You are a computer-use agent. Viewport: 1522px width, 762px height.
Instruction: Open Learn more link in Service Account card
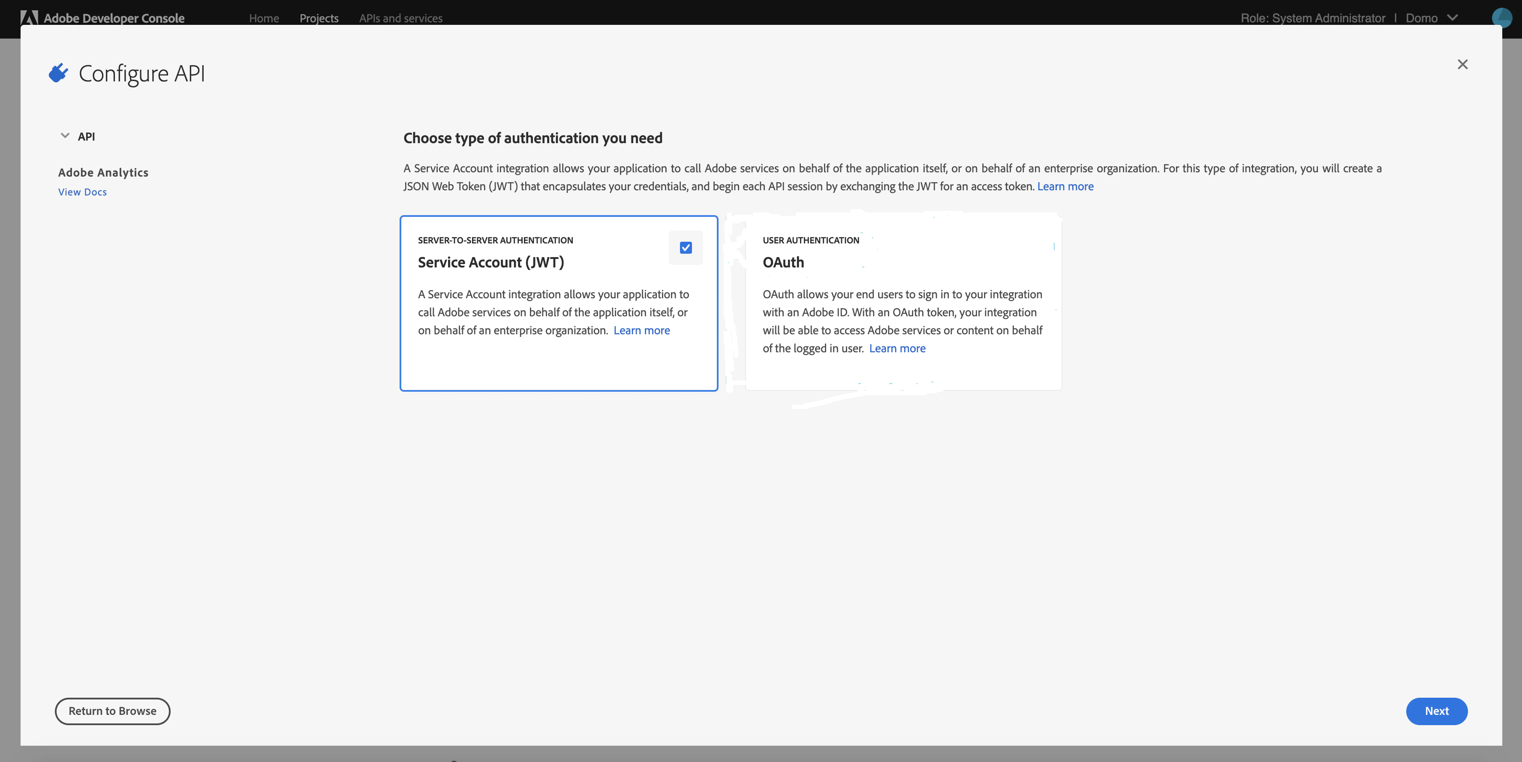click(642, 330)
